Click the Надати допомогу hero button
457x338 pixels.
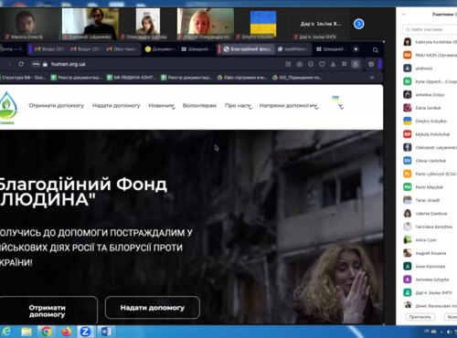pyautogui.click(x=153, y=308)
